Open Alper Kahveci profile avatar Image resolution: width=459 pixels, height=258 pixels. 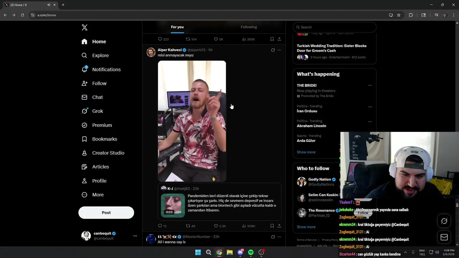tap(151, 52)
